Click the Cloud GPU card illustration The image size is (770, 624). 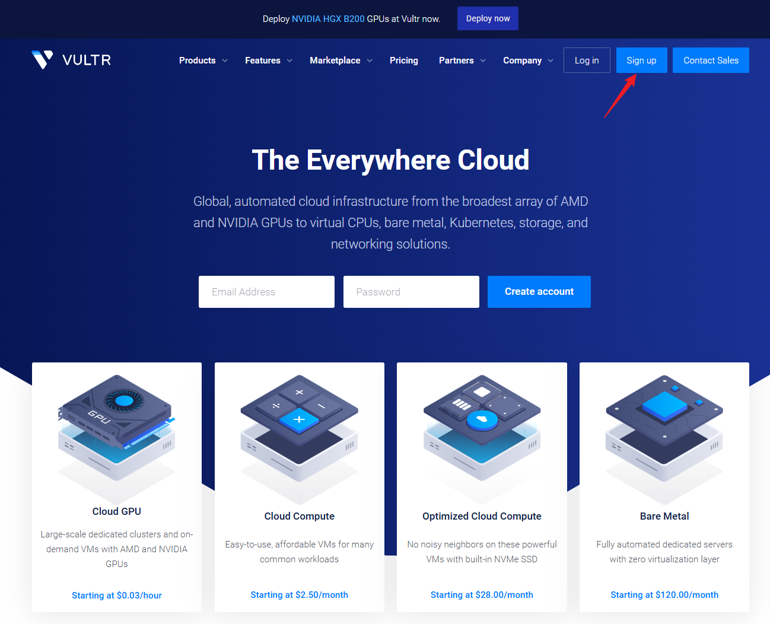pos(117,427)
